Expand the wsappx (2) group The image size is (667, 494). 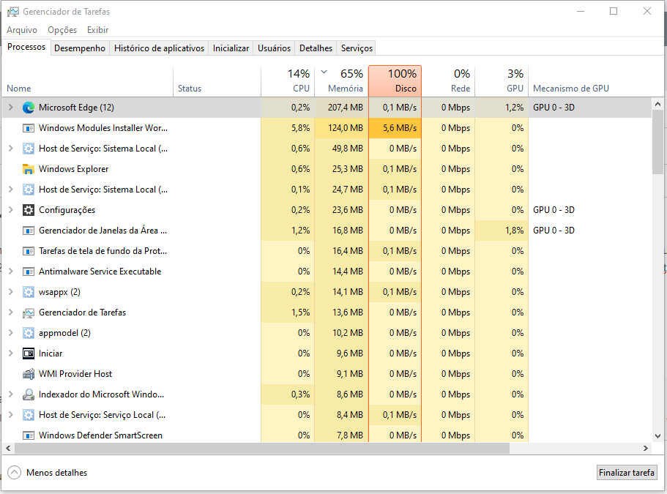click(11, 292)
